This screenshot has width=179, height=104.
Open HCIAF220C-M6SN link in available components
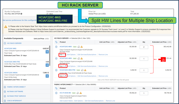click(11, 73)
